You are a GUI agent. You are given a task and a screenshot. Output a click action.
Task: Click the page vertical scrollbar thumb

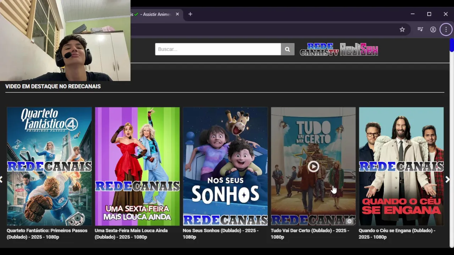point(452,45)
